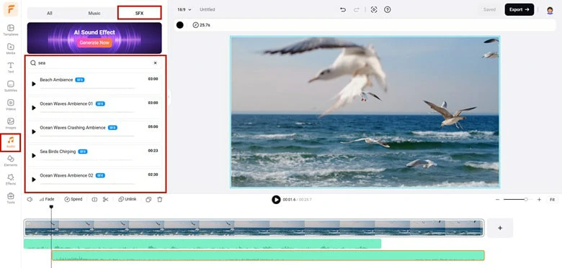Zoom in timeline with plus button
The height and width of the screenshot is (268, 562).
539,200
